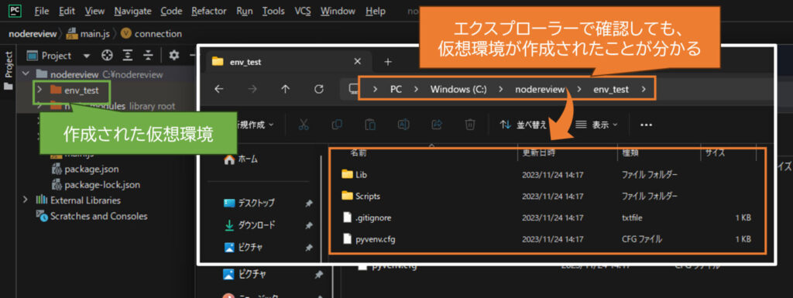Click the locate-opened-file target icon
Viewport: 793px width, 298px height.
click(x=107, y=56)
